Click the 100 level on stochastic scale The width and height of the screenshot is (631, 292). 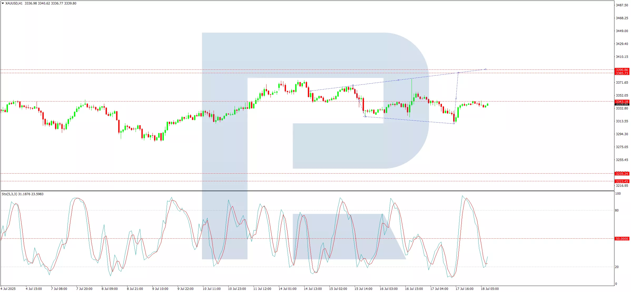tap(618, 194)
